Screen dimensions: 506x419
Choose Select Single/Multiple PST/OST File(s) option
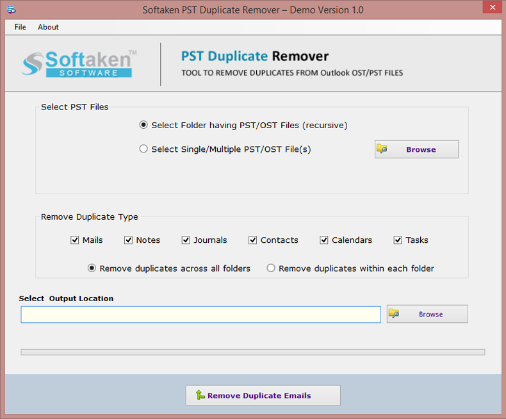point(143,149)
